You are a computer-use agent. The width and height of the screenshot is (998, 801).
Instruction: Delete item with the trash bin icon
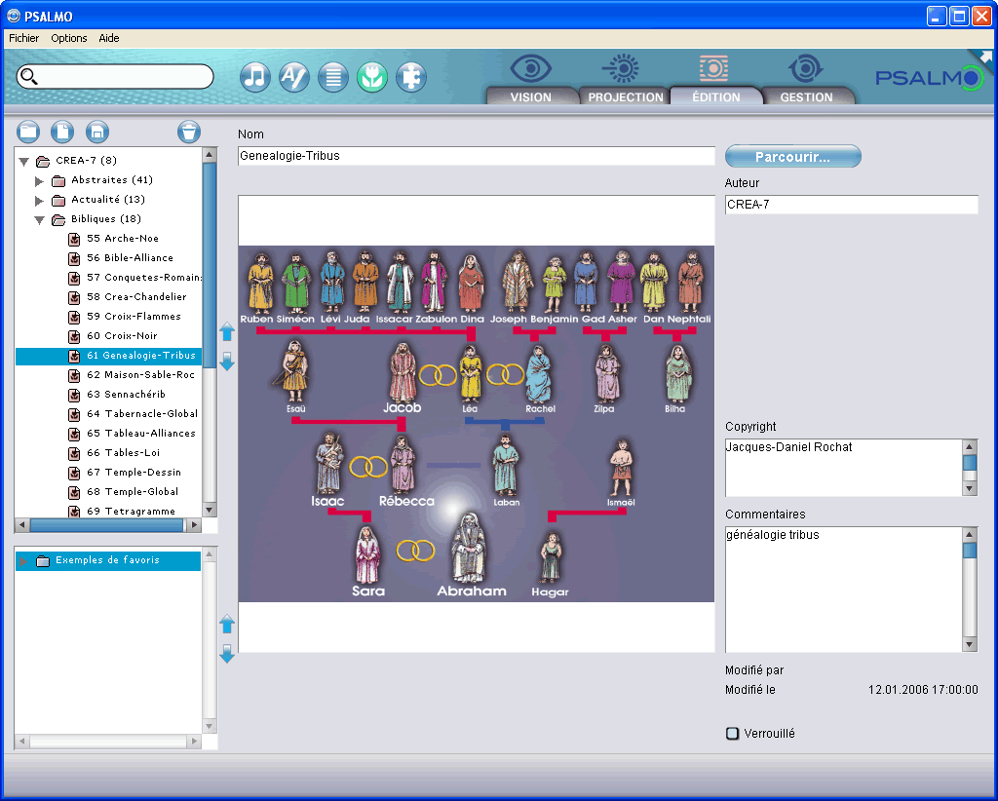pos(189,132)
